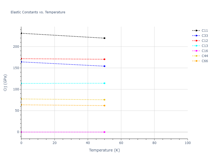213x160 pixels.
Task: Select the black C11 data point at 50 K
Action: tap(104, 38)
